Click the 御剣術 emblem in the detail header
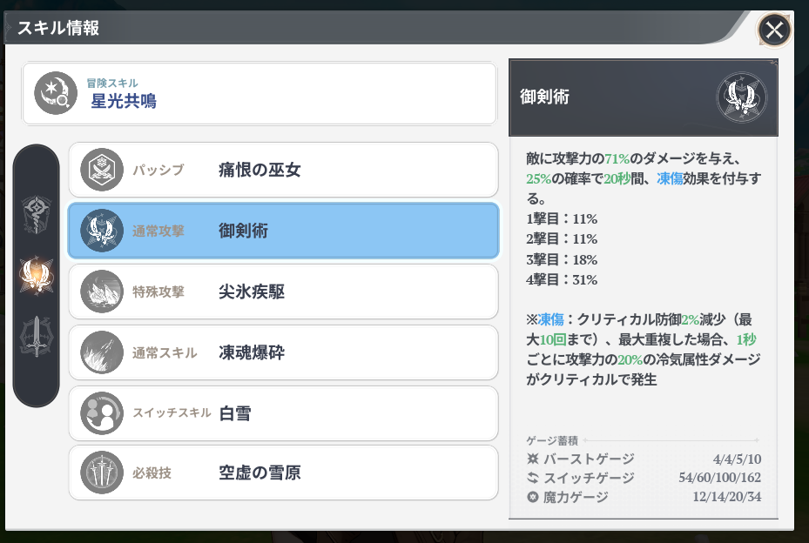The image size is (809, 543). (740, 97)
